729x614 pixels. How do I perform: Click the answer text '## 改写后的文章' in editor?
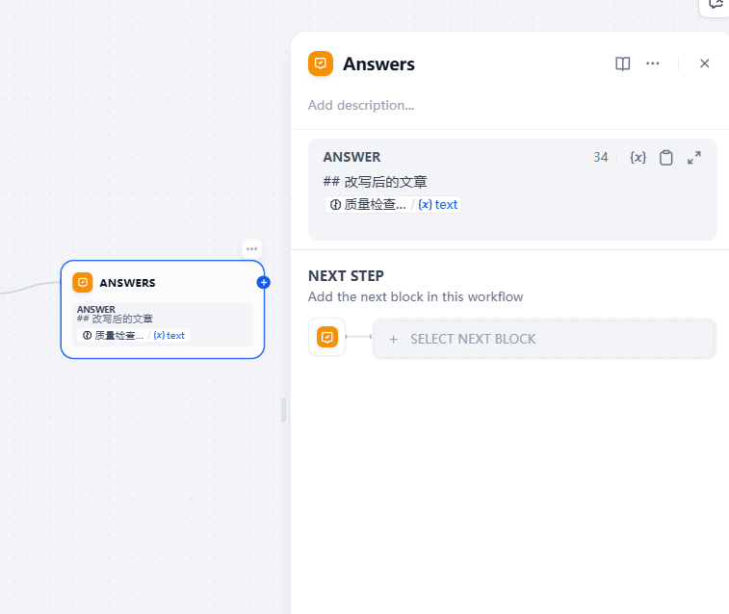click(x=376, y=181)
